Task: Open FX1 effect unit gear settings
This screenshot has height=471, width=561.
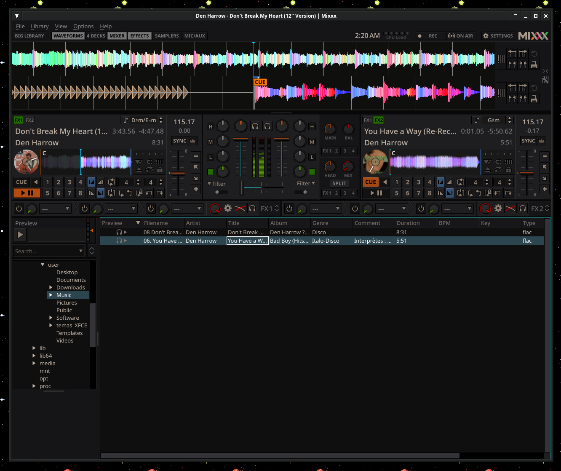Action: tap(228, 209)
